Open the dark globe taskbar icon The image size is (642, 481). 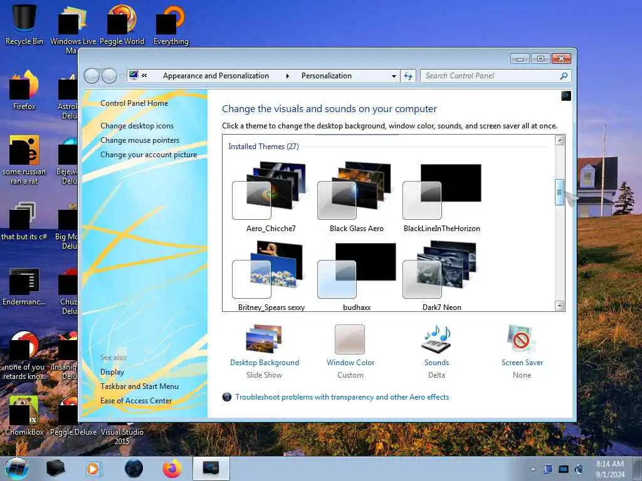[x=134, y=468]
